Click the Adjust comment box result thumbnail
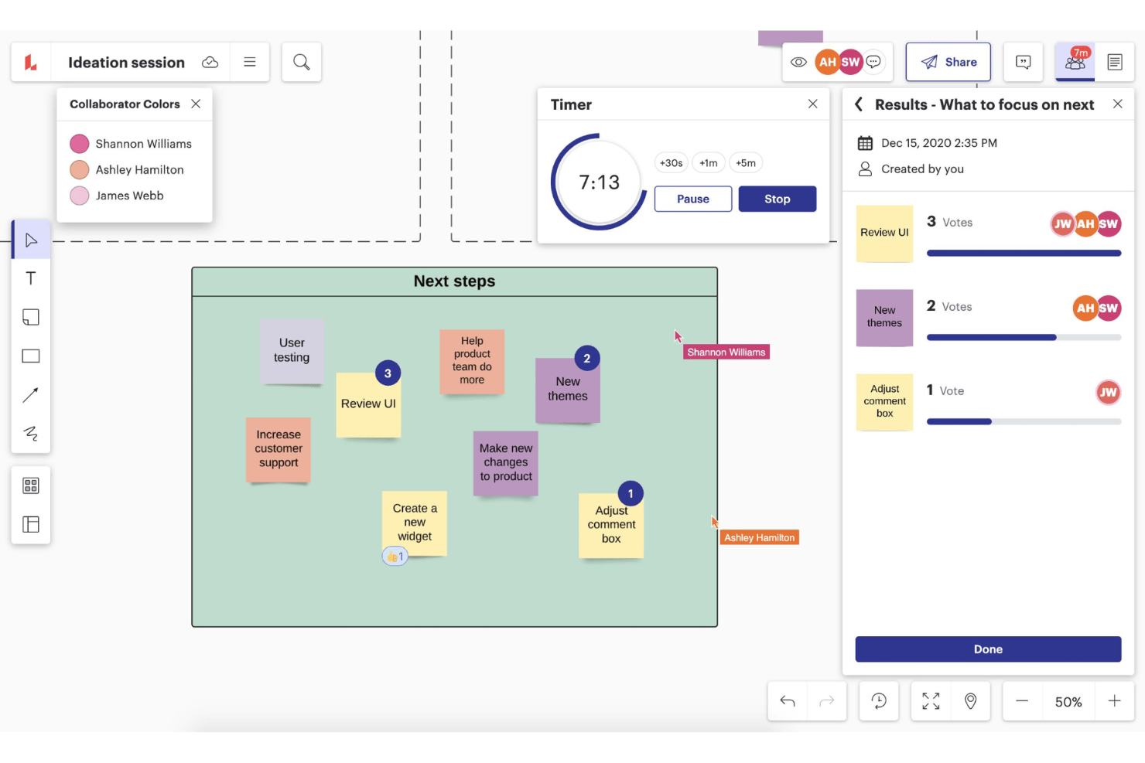The width and height of the screenshot is (1145, 763). click(x=884, y=401)
